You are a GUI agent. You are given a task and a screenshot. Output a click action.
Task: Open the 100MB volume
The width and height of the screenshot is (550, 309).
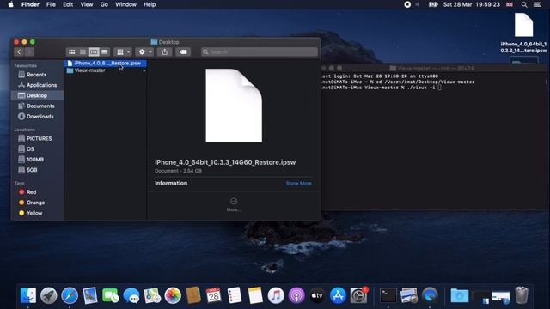pyautogui.click(x=31, y=160)
